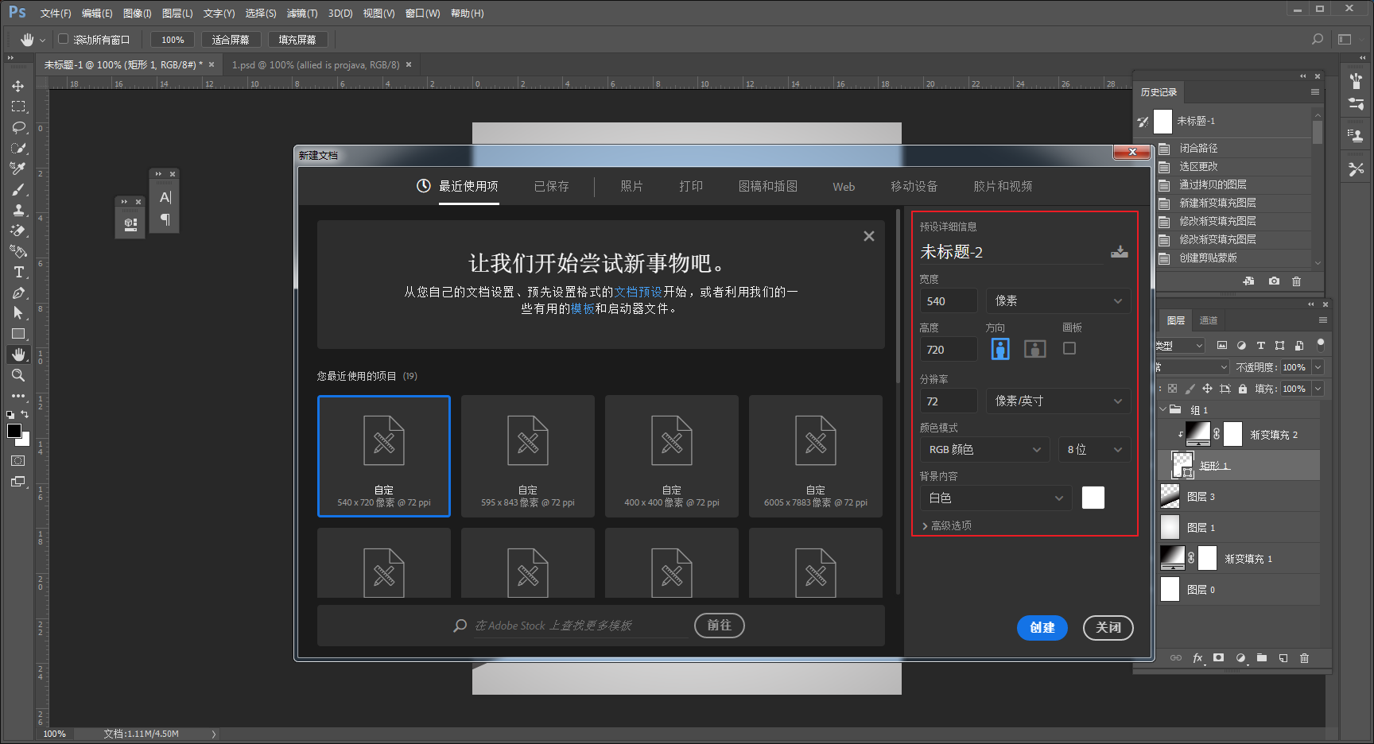Click the 适合屏幕 fit screen button

click(x=231, y=40)
